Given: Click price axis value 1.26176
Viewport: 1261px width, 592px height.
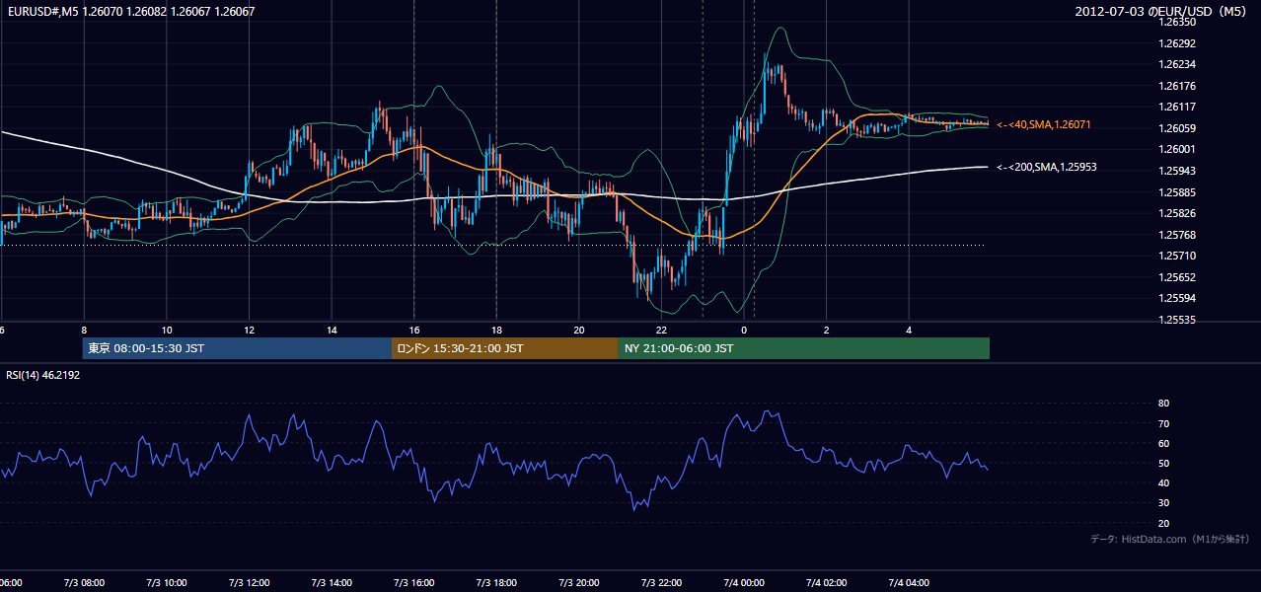Looking at the screenshot, I should [1177, 87].
